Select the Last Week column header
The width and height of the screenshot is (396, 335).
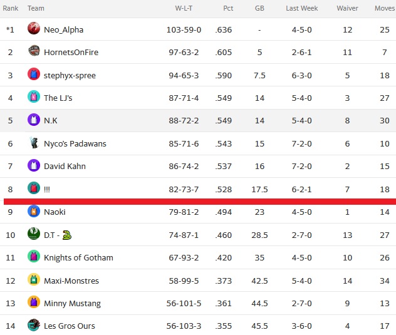click(x=301, y=8)
